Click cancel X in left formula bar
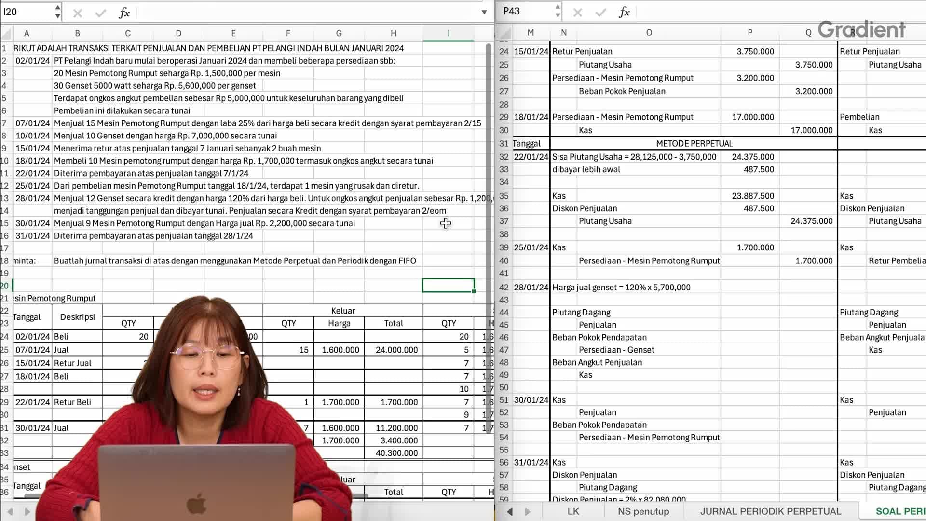The image size is (926, 521). point(77,13)
